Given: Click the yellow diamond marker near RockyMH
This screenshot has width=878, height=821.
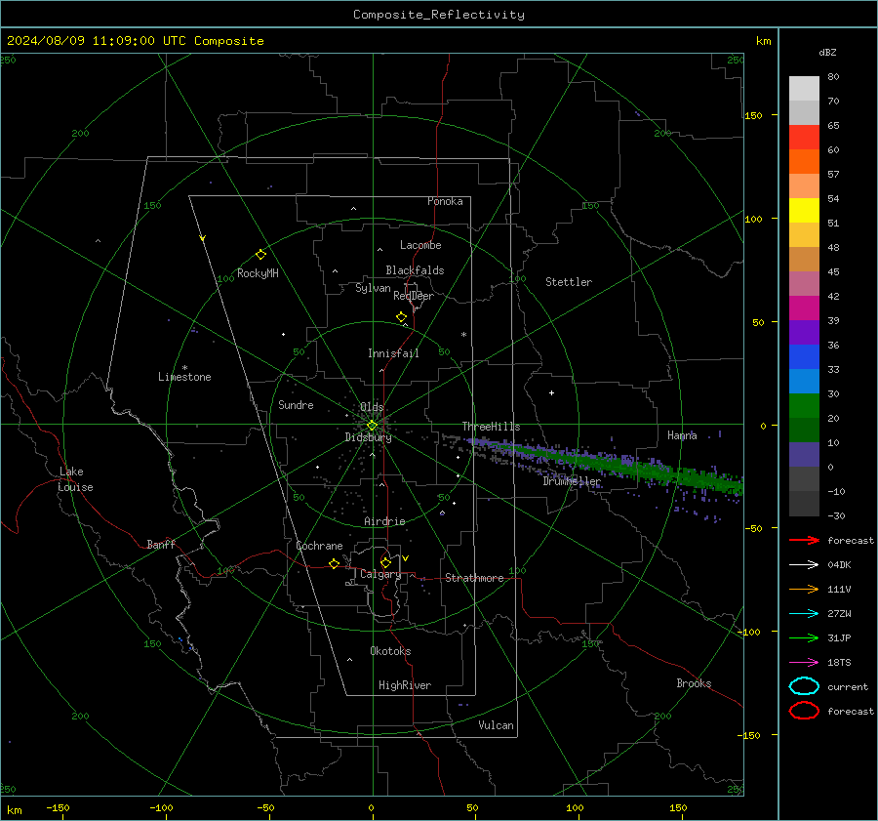Looking at the screenshot, I should tap(260, 255).
